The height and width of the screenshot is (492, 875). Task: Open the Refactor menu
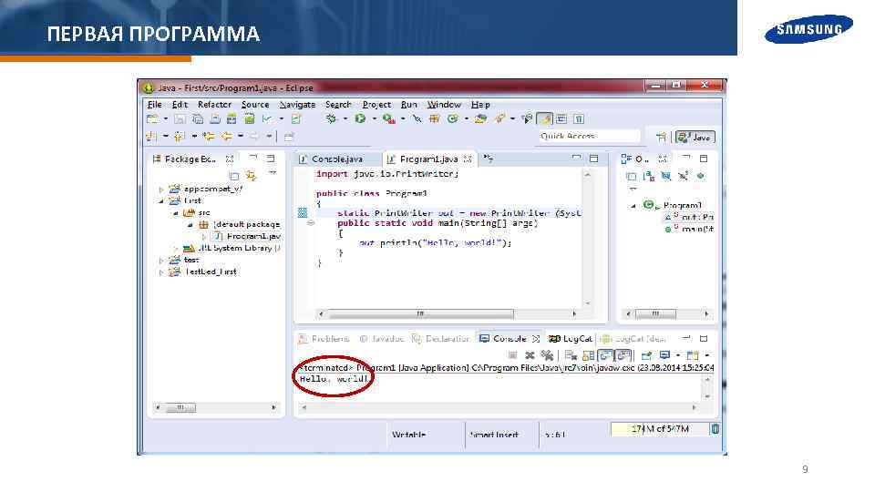coord(214,104)
